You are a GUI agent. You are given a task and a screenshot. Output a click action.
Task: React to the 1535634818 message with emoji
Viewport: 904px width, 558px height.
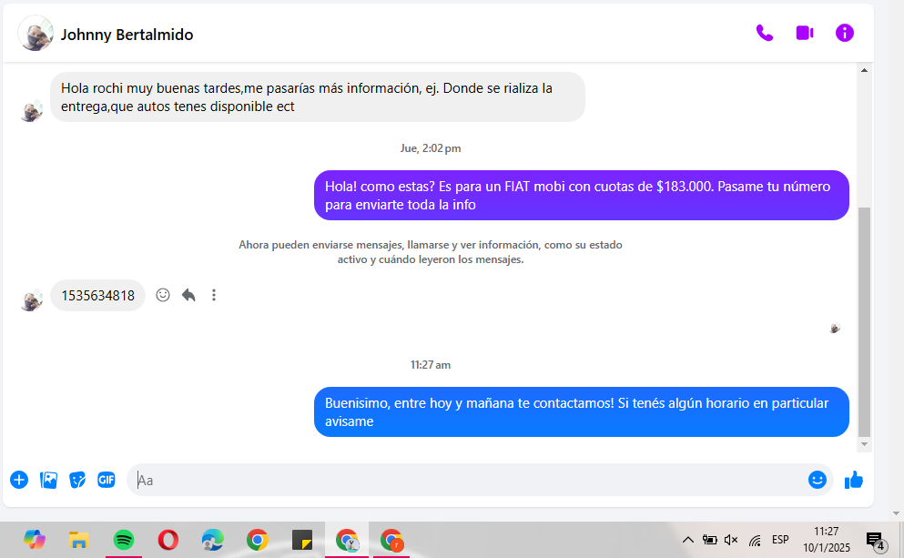(163, 295)
